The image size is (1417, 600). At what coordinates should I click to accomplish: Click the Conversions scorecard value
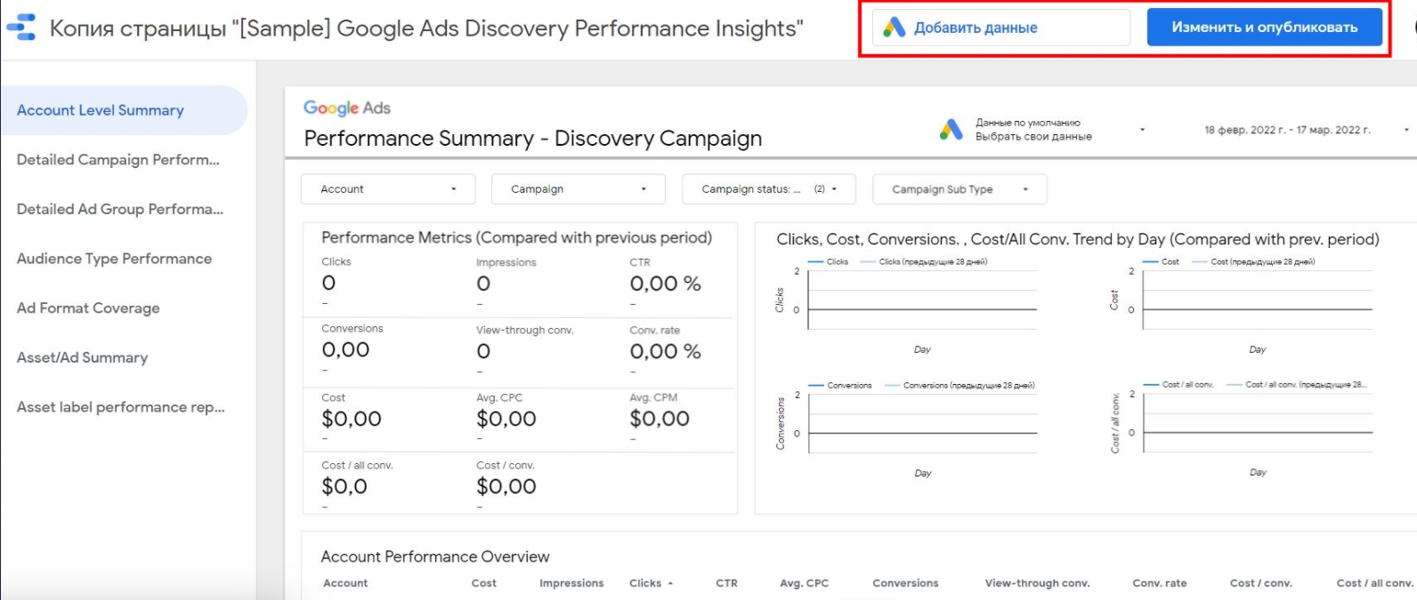[345, 349]
